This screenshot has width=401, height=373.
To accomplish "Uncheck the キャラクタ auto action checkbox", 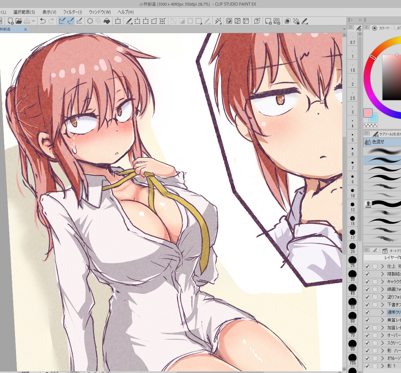I will click(x=367, y=282).
